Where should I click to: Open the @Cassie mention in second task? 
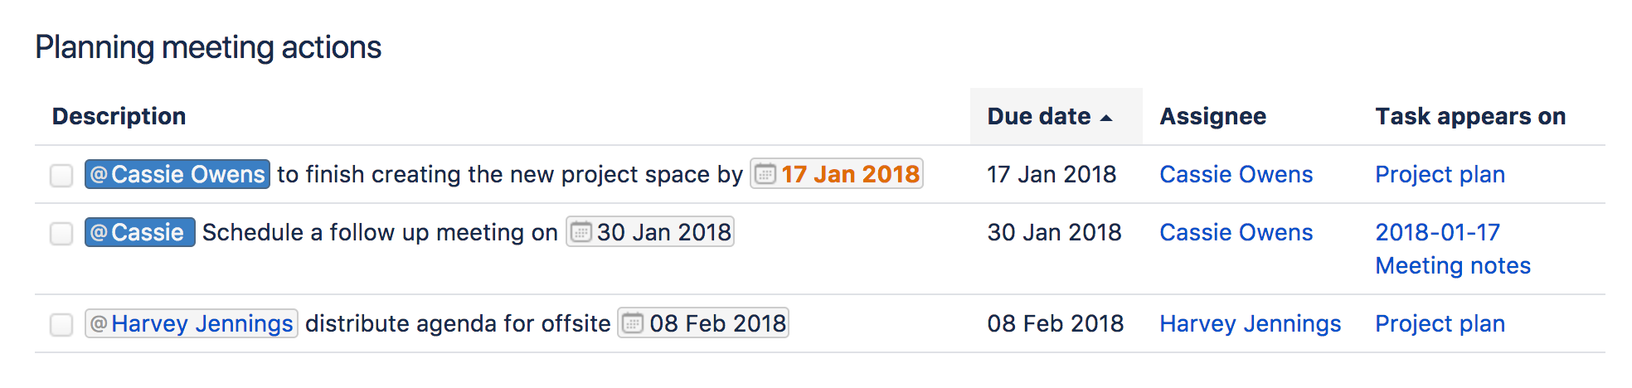(139, 232)
